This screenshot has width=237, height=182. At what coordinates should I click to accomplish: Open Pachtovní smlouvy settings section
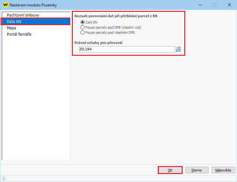(23, 15)
